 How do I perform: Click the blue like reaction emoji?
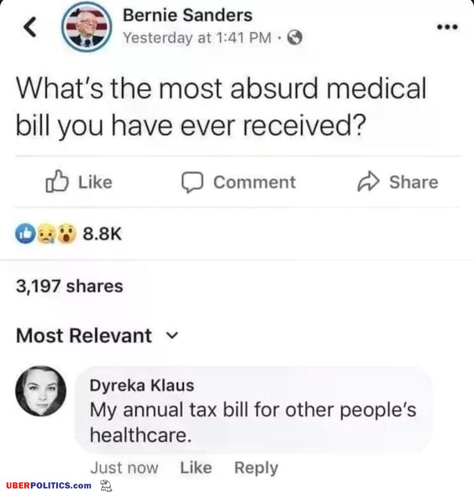pyautogui.click(x=26, y=233)
